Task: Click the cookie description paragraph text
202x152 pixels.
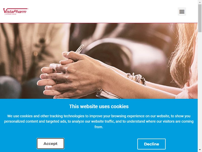Action: click(x=99, y=121)
